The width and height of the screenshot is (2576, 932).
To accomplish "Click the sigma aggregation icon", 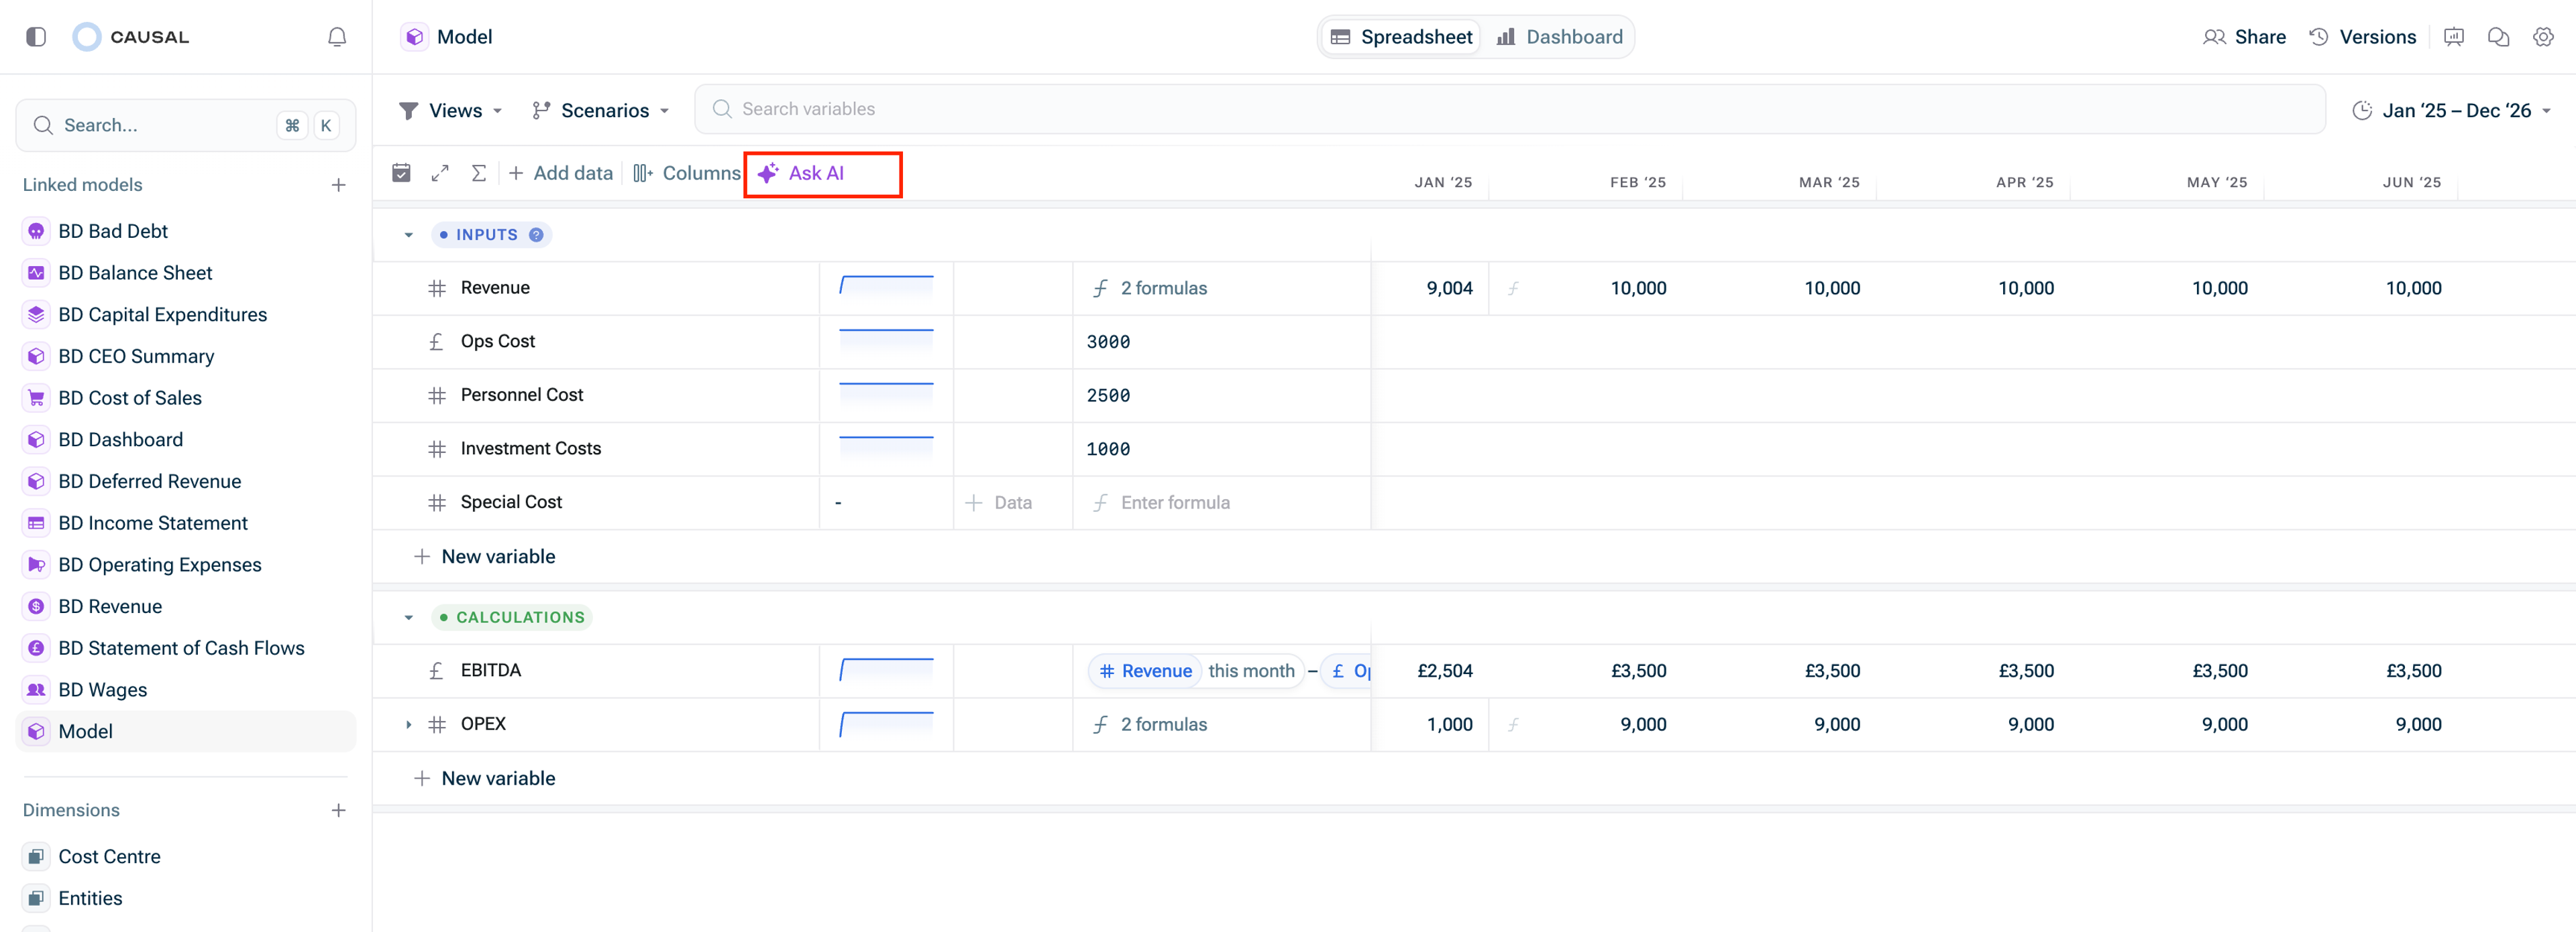I will (x=479, y=173).
